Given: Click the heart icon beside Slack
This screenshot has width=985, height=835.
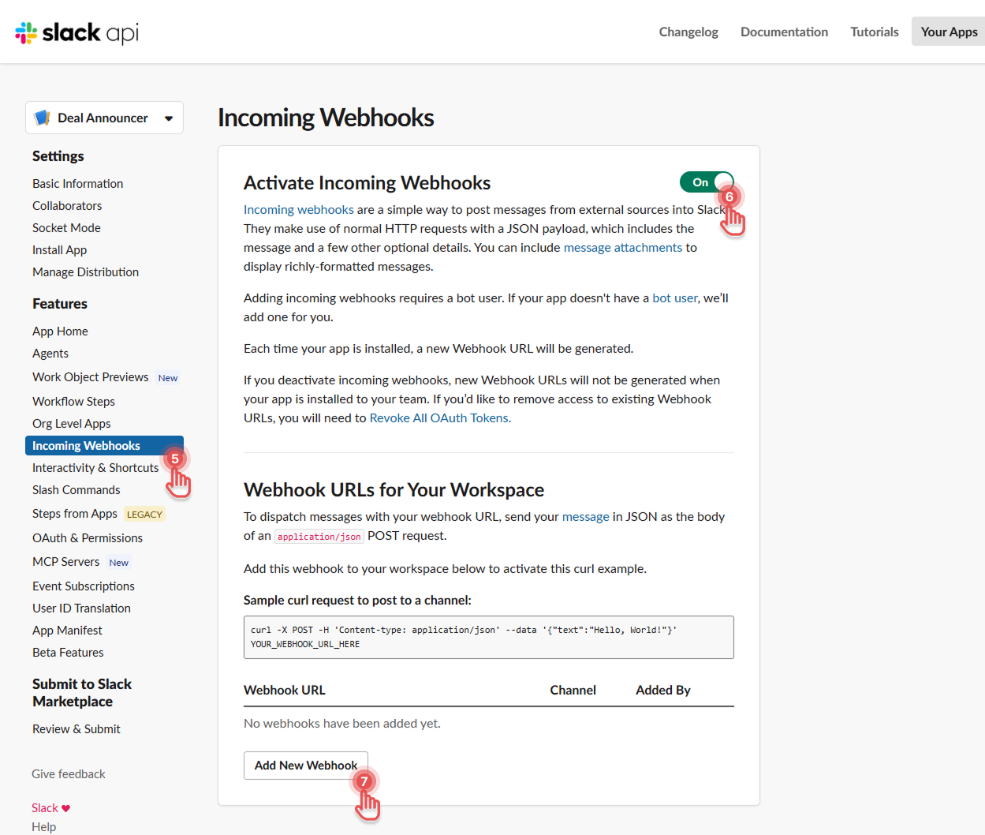Looking at the screenshot, I should (66, 808).
